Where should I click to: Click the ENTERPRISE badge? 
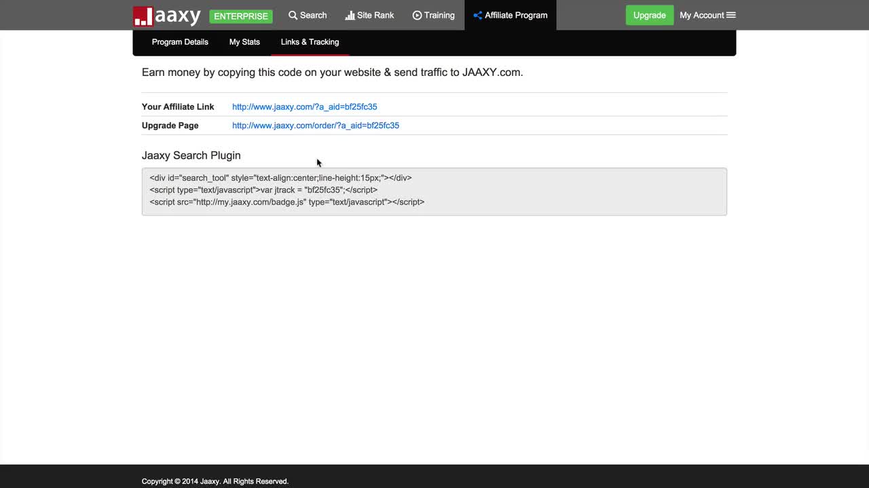[x=241, y=16]
